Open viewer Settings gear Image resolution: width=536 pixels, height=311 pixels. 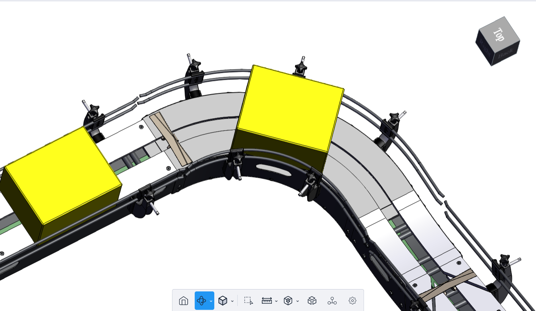click(x=352, y=301)
